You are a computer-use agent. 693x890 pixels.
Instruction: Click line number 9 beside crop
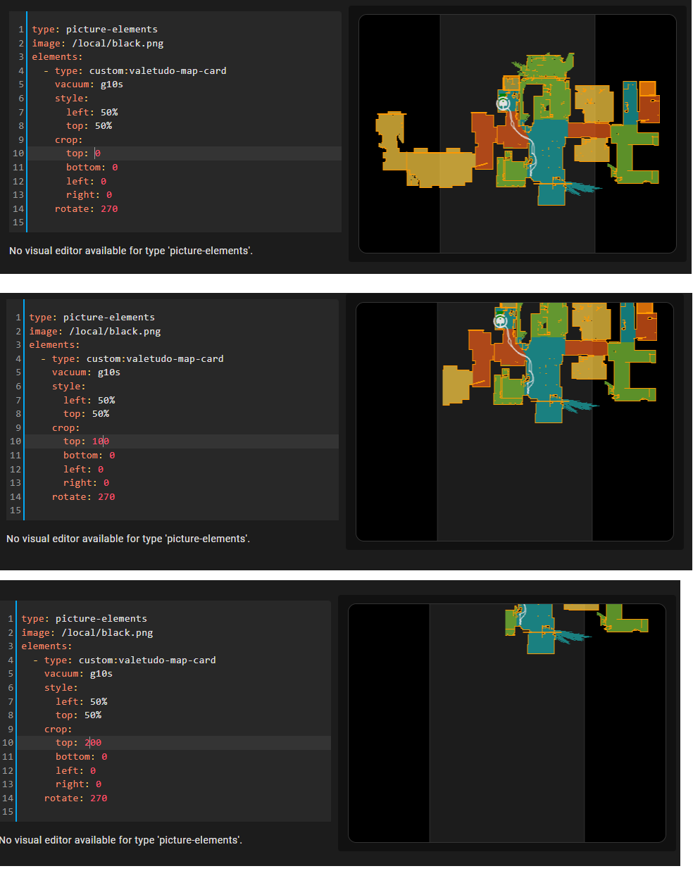pos(20,139)
